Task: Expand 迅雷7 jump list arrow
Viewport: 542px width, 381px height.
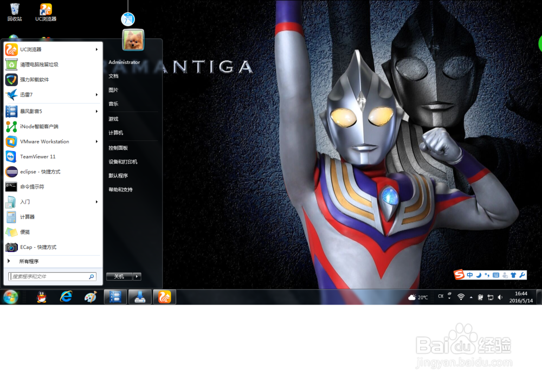Action: pos(97,94)
